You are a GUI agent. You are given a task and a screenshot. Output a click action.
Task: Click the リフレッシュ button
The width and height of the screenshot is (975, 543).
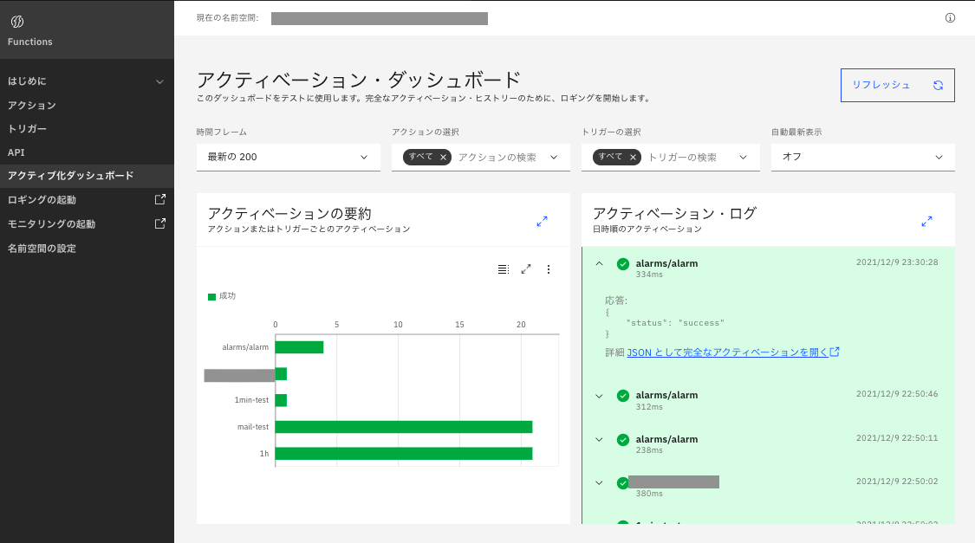[897, 85]
